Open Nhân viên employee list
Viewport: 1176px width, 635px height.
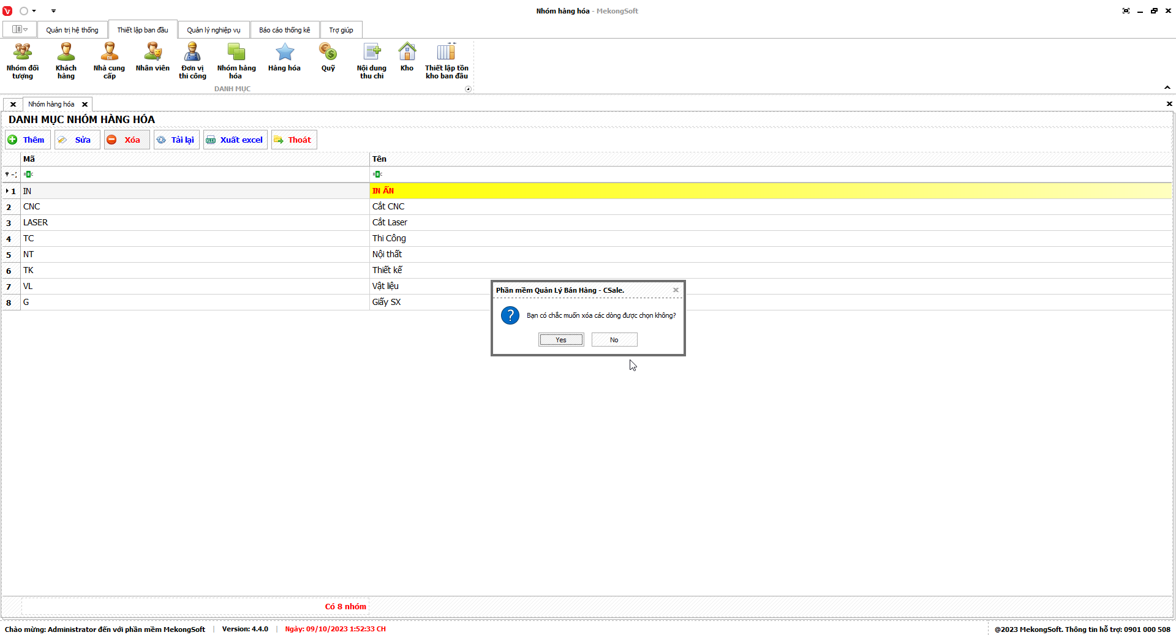(x=153, y=58)
